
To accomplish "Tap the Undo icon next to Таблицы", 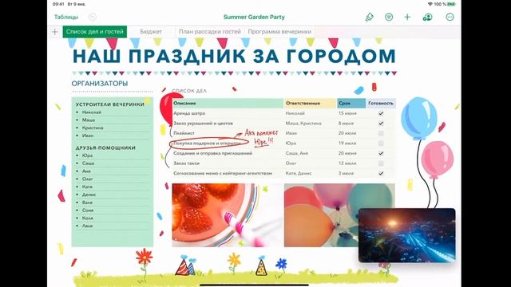I will point(93,17).
